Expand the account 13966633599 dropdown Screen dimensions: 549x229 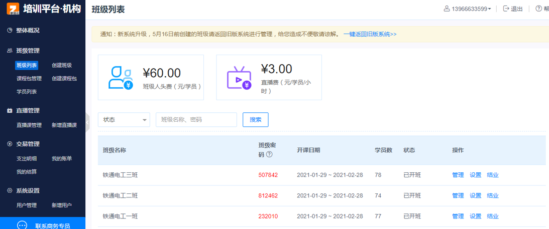(490, 9)
